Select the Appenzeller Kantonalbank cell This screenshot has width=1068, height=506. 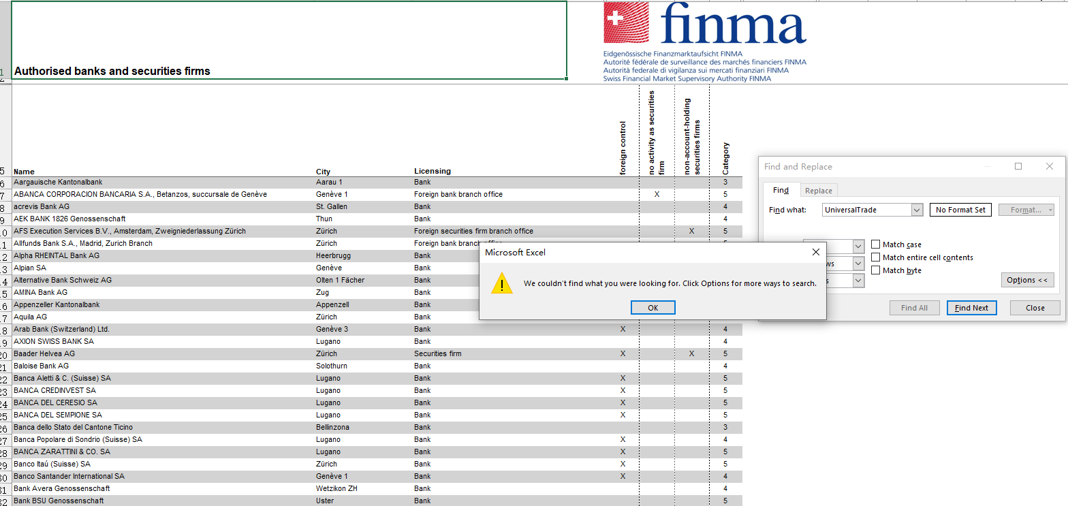click(x=163, y=304)
